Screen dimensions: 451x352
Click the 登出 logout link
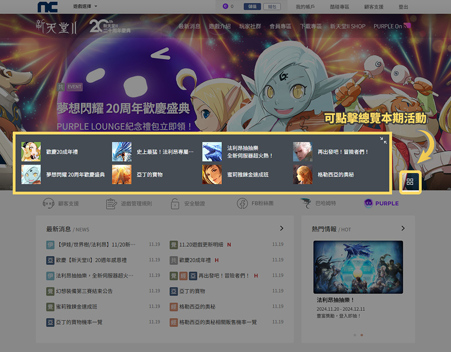point(403,7)
